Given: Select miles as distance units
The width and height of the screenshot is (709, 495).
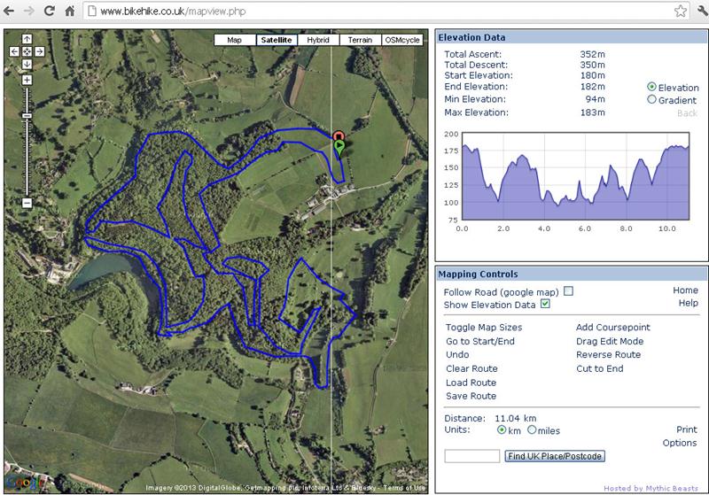Looking at the screenshot, I should (x=532, y=430).
